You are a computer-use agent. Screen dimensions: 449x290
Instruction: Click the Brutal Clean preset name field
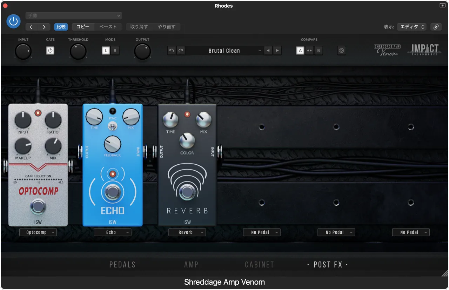(224, 51)
